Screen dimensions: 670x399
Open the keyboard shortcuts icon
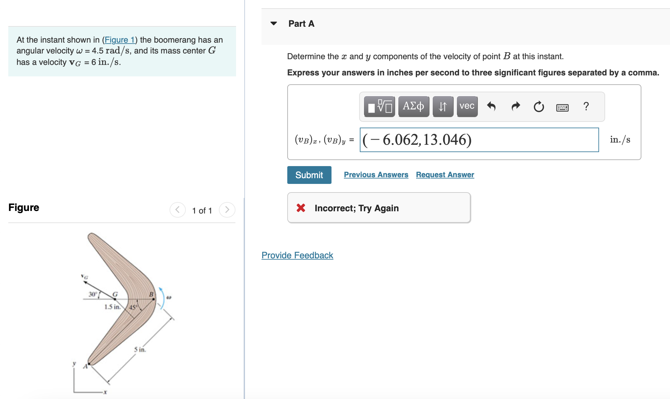click(x=562, y=108)
